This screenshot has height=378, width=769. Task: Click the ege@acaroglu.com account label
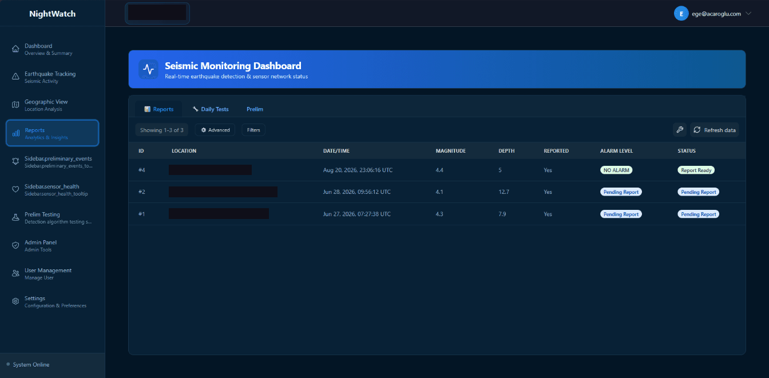716,14
